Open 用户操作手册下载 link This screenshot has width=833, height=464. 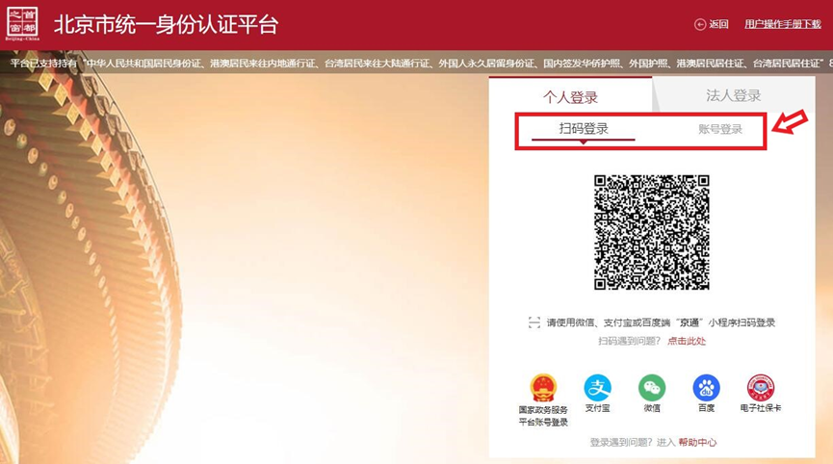click(783, 24)
